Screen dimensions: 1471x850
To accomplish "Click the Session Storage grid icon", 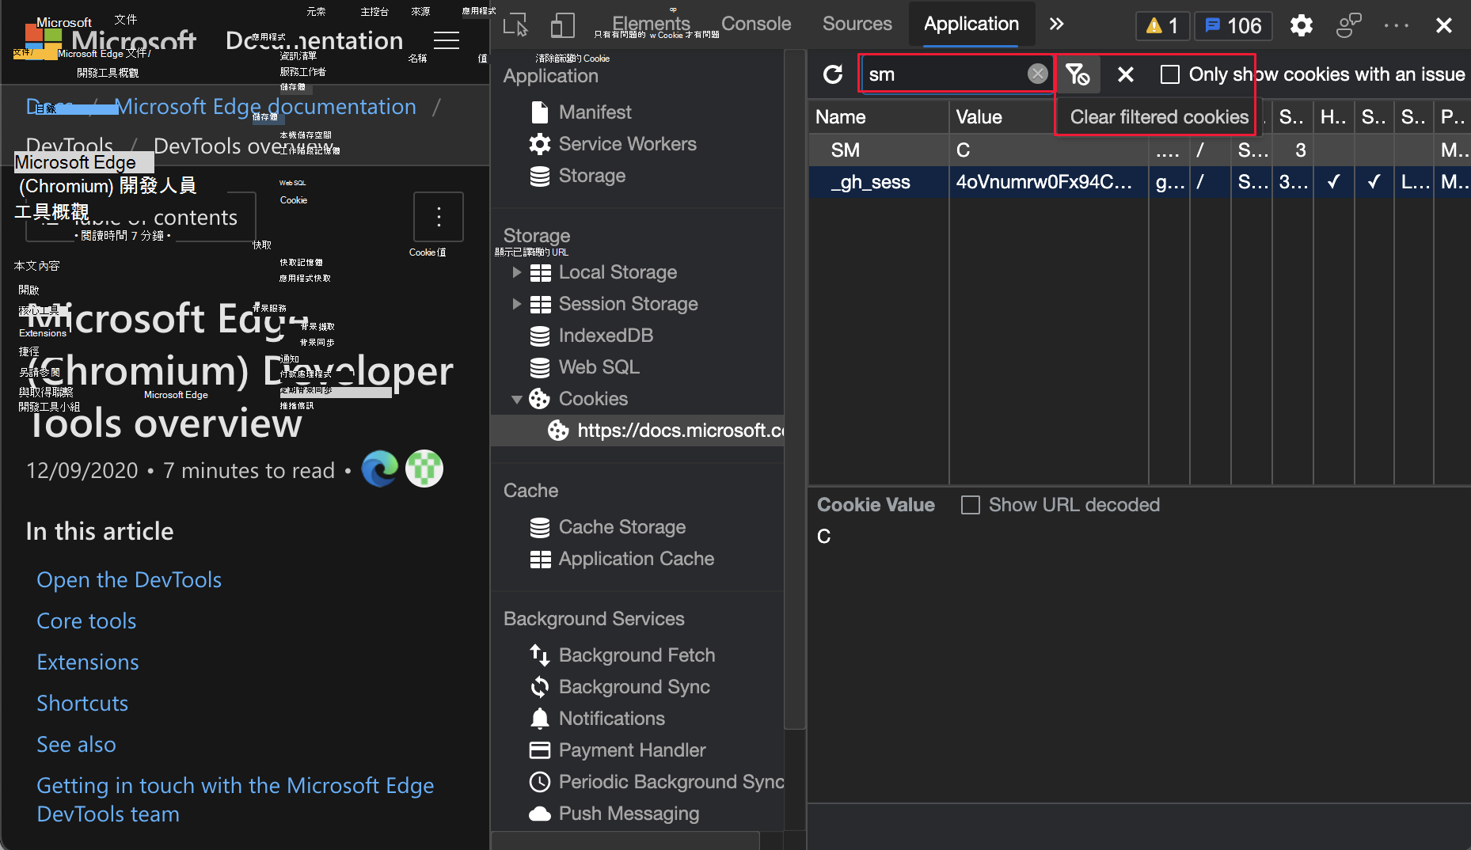I will [x=540, y=304].
